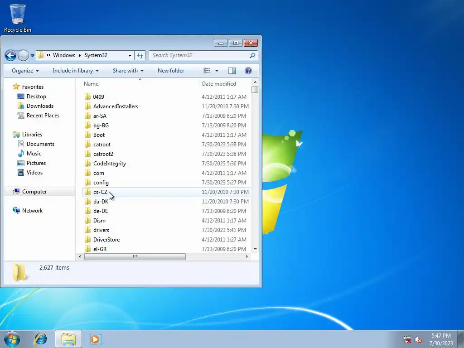Open Favorites star in navigation pane

point(16,87)
